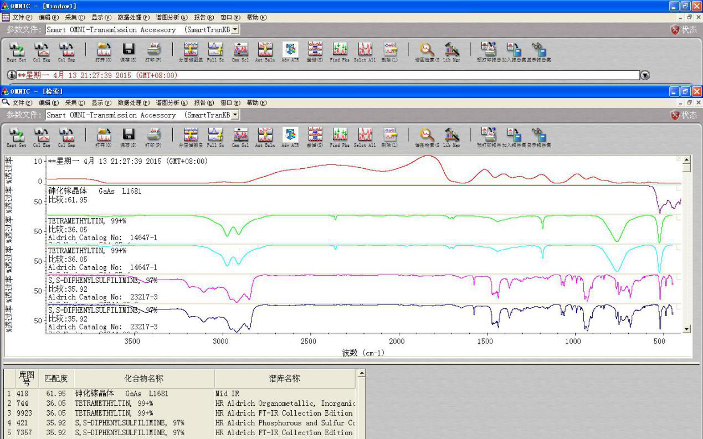The image size is (703, 439).
Task: Click Selct All icon in 检索 window
Action: coord(365,136)
